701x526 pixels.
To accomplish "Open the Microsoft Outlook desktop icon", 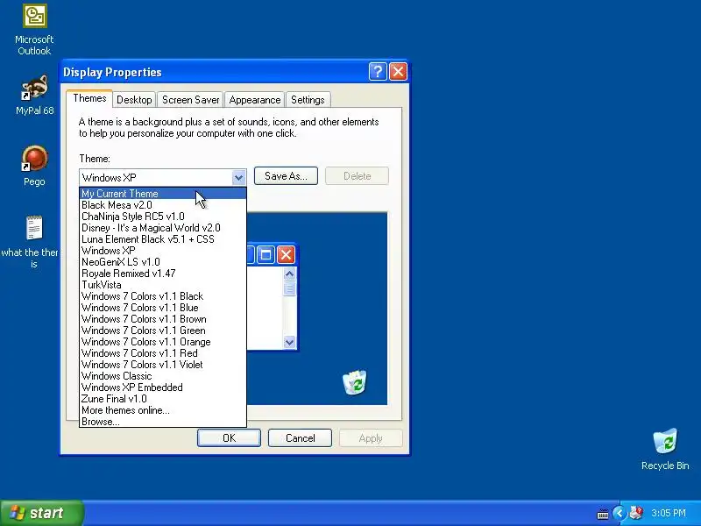I will point(34,30).
